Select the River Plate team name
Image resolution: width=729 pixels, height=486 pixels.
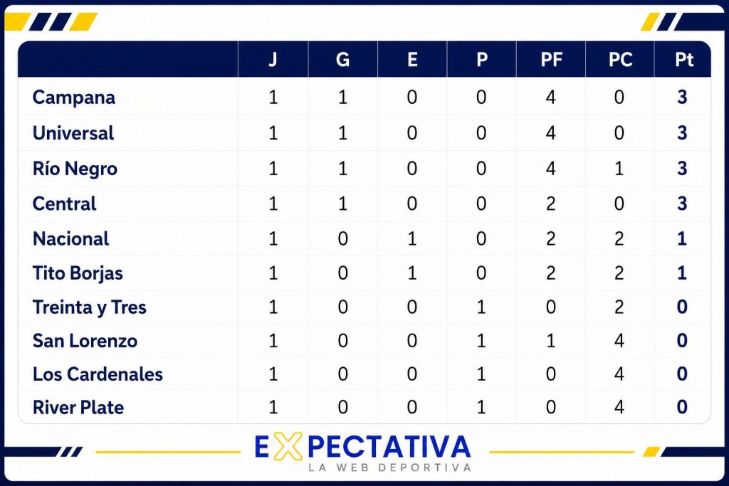(x=78, y=408)
